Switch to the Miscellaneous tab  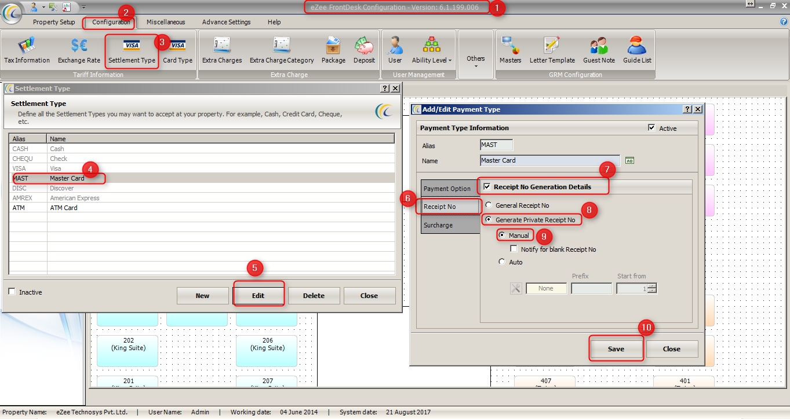tap(166, 22)
